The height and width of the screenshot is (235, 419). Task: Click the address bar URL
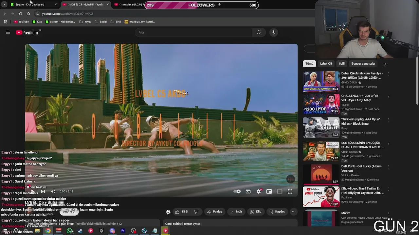click(x=68, y=14)
